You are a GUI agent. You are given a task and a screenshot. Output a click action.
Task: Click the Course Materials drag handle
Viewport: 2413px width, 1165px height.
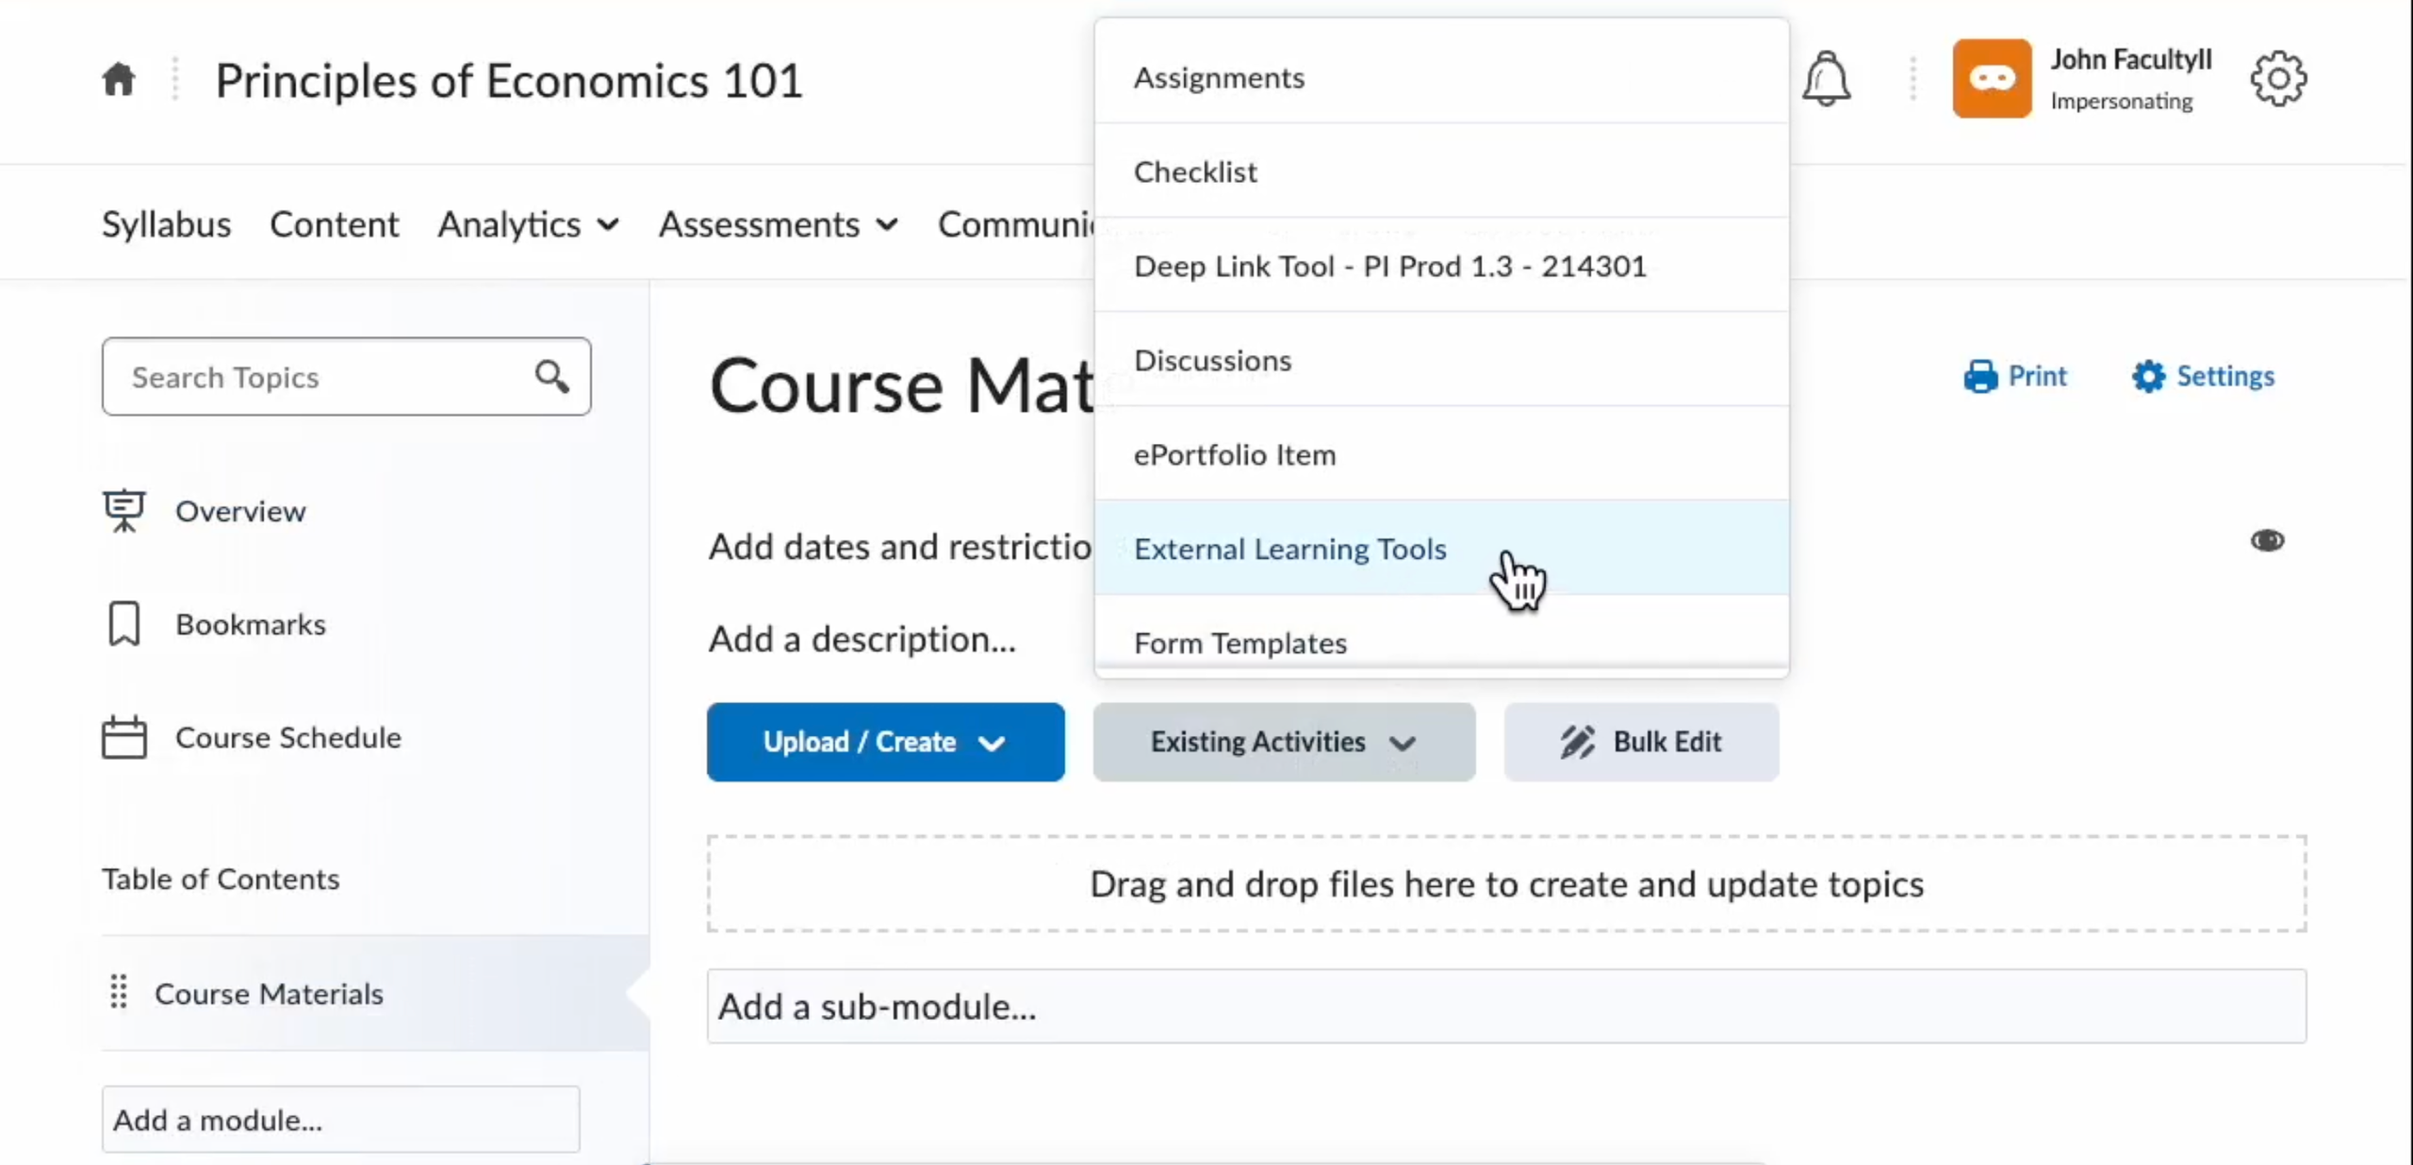(119, 992)
